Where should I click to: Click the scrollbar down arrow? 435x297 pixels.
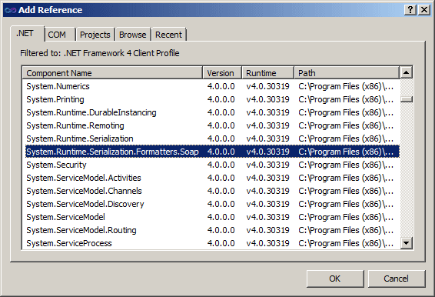(x=406, y=243)
